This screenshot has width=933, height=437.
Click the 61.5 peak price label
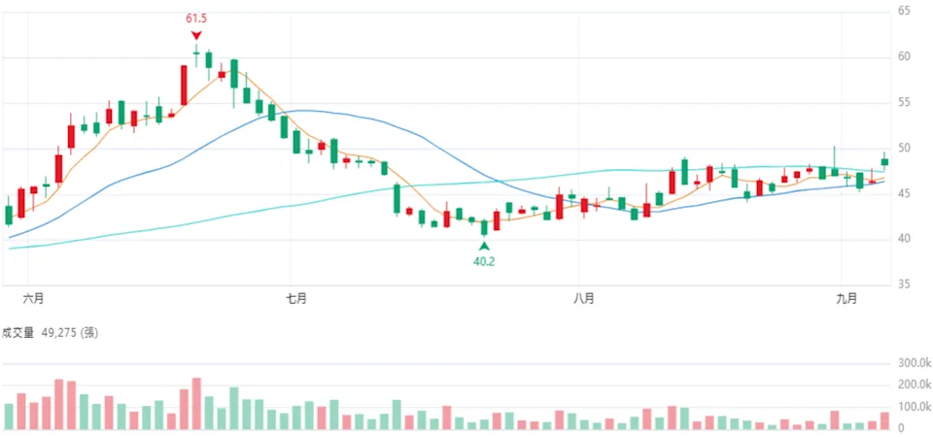(x=196, y=18)
